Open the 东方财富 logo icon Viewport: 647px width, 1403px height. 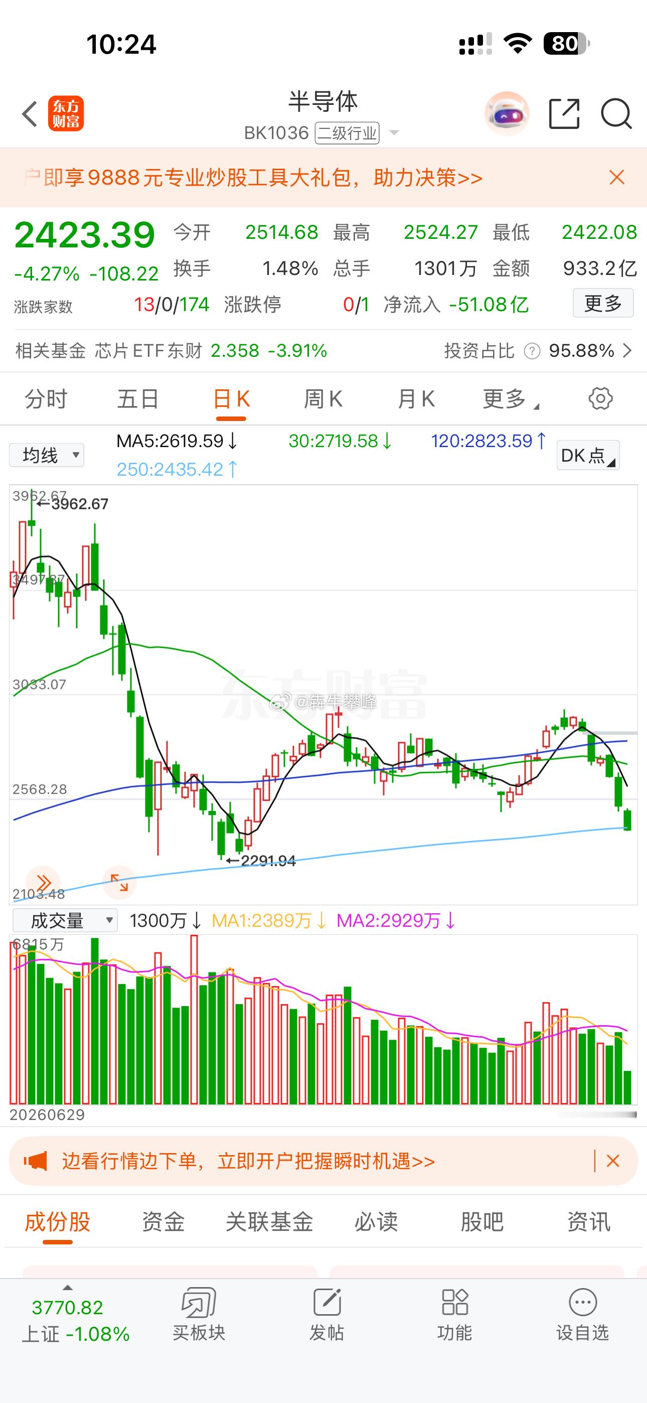pos(66,114)
